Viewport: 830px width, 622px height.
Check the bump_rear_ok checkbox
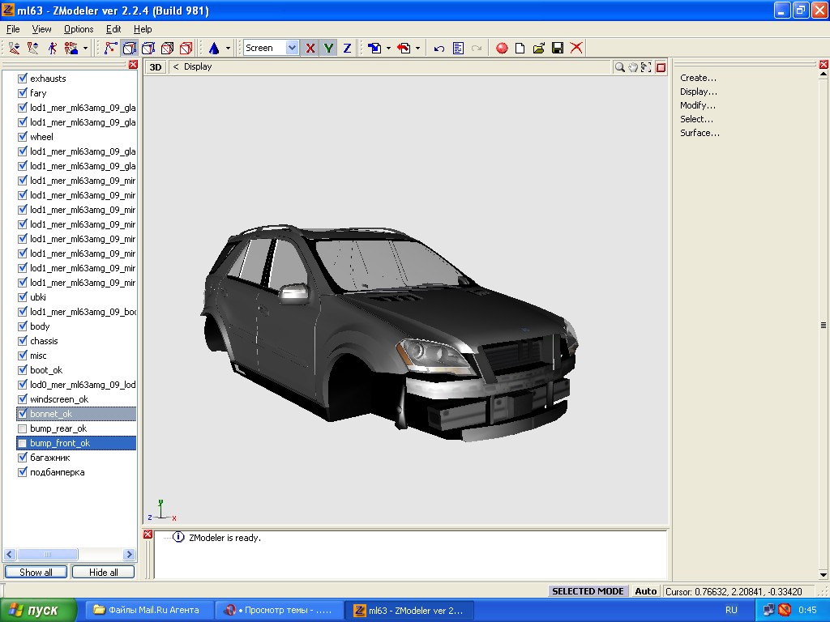point(22,428)
